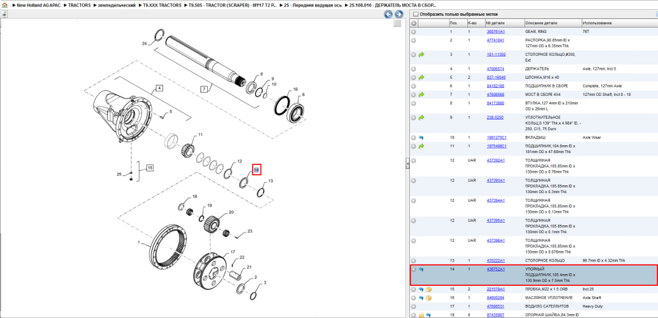Image resolution: width=658 pixels, height=318 pixels.
Task: Go to the home page icon
Action: (x=5, y=5)
